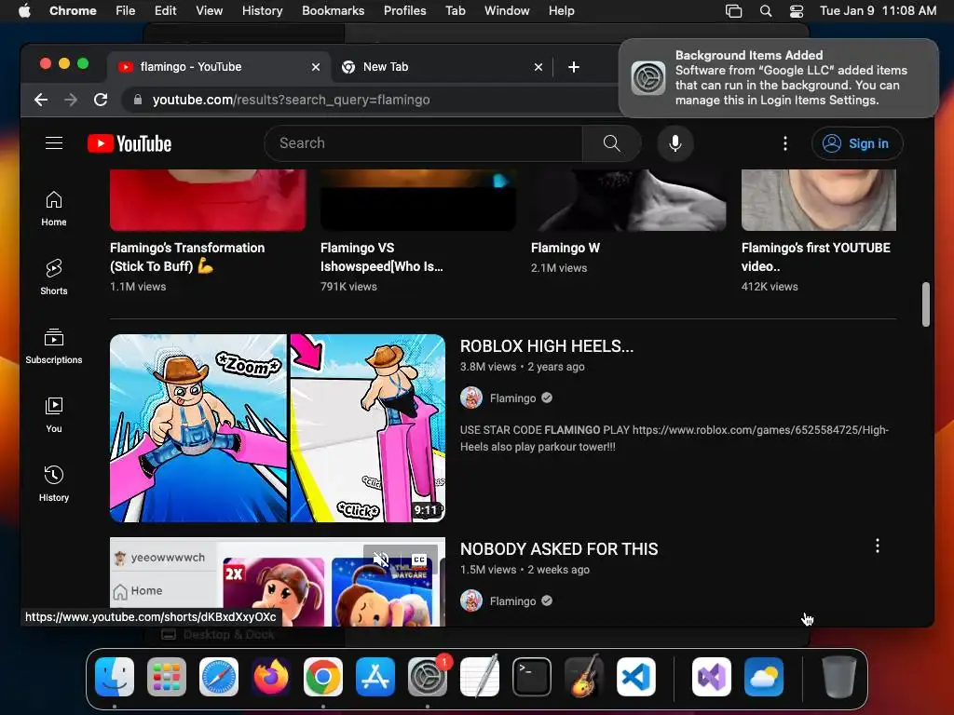The height and width of the screenshot is (715, 954).
Task: Go to Home in sidebar
Action: coord(54,209)
